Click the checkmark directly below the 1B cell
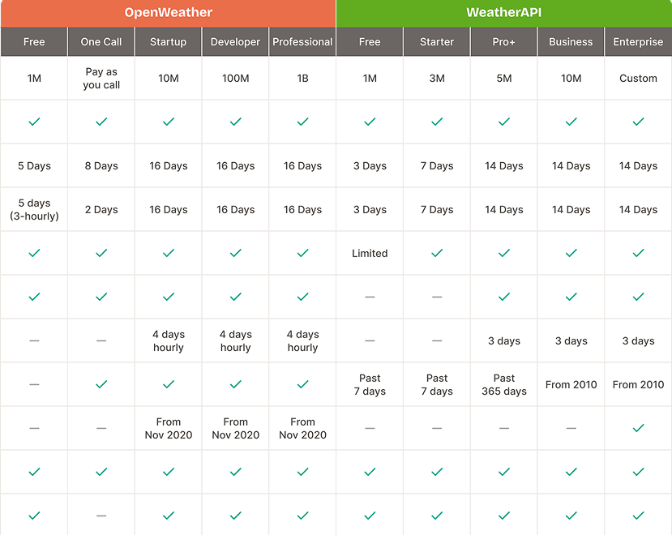This screenshot has width=672, height=535. [x=302, y=122]
